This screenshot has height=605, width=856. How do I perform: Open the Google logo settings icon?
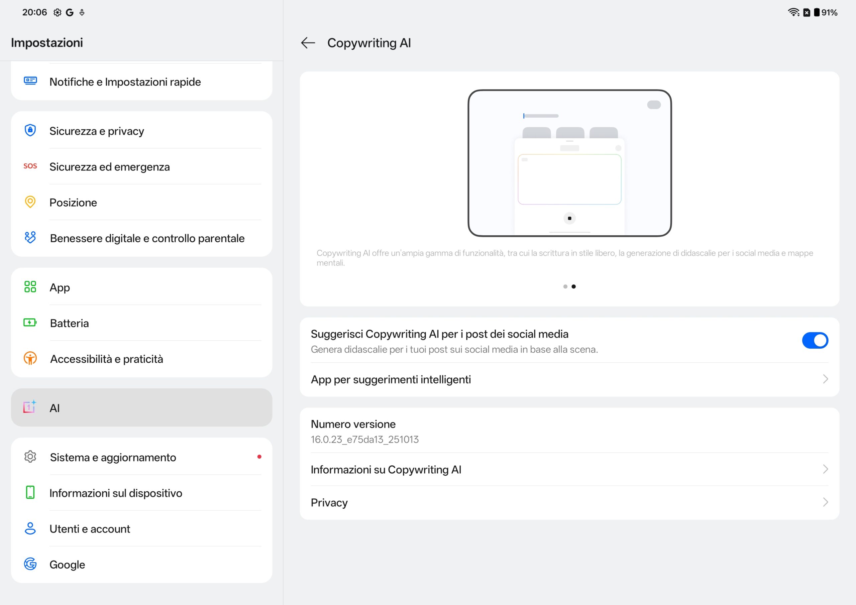(x=30, y=564)
